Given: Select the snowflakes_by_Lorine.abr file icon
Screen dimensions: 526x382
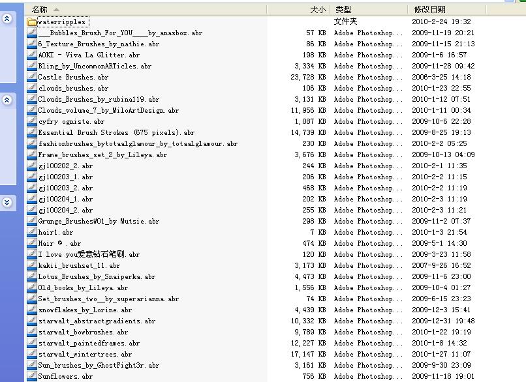Looking at the screenshot, I should (32, 309).
